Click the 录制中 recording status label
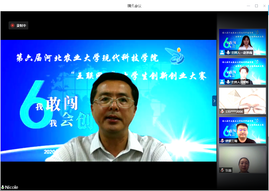Viewport: 269px width, 191px height. point(21,25)
